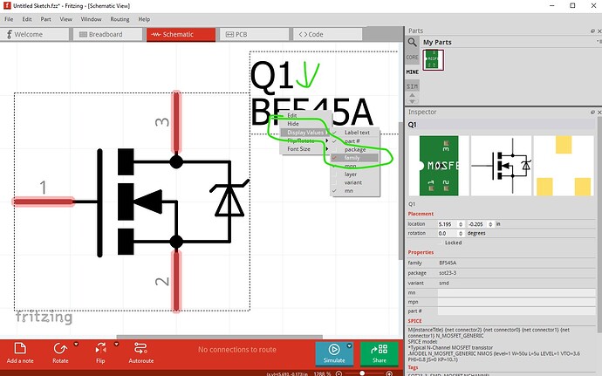
Task: Expand the Font Size submenu
Action: 305,149
